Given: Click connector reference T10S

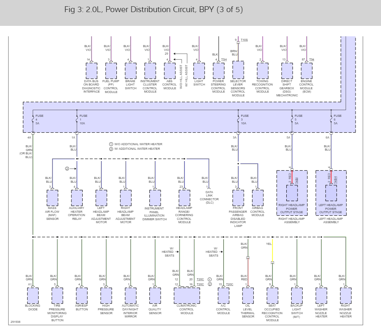Looking at the screenshot, I should pos(244,40).
